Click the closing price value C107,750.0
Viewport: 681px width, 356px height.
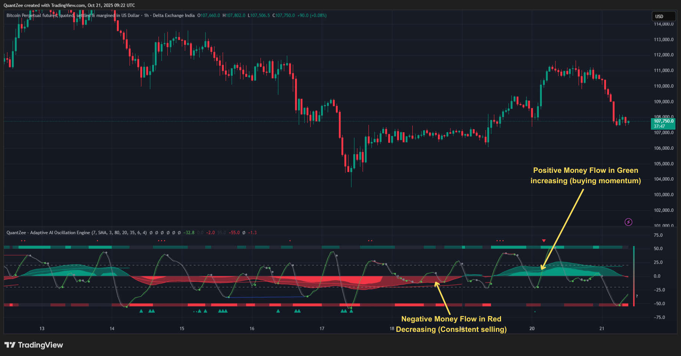pyautogui.click(x=284, y=16)
